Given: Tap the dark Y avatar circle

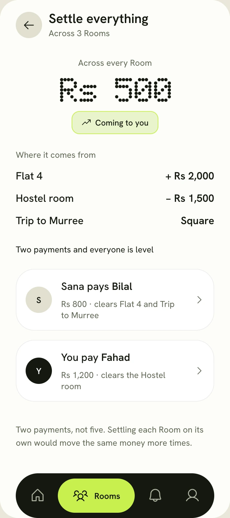Looking at the screenshot, I should click(39, 371).
